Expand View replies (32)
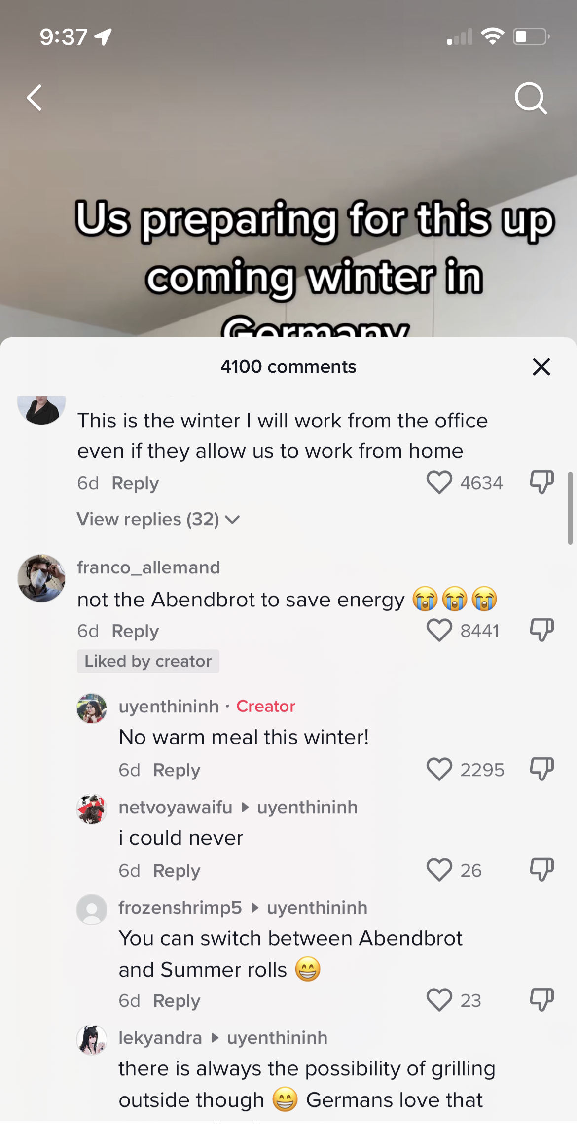Viewport: 577px width, 1133px height. click(158, 519)
